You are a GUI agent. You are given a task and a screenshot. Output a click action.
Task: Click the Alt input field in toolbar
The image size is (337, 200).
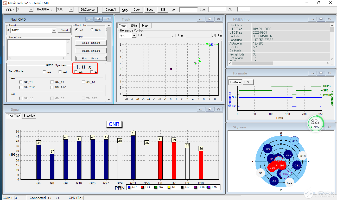click(244, 10)
